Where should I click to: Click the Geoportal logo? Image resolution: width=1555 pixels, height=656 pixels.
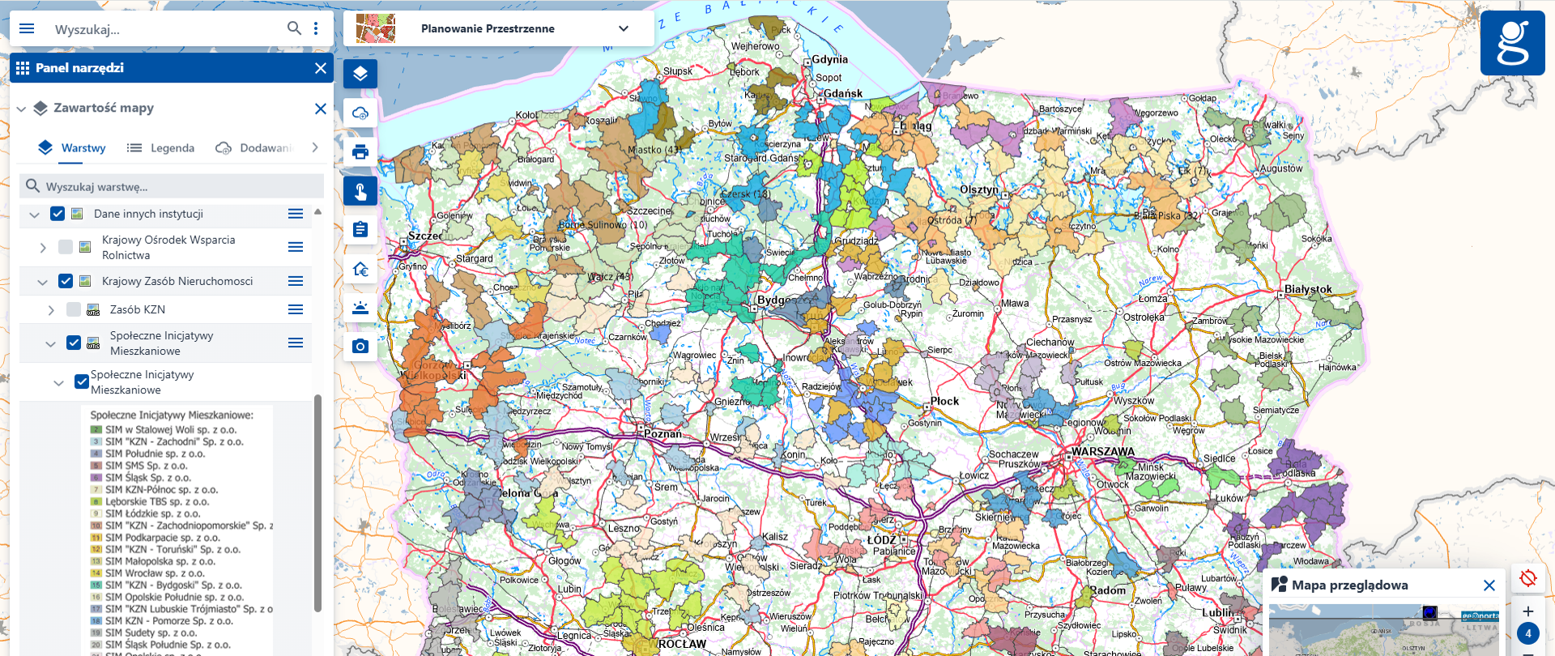(1512, 43)
